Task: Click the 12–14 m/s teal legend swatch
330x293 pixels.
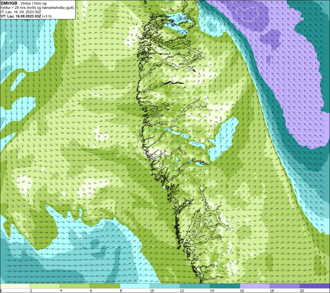Action: pos(195,286)
